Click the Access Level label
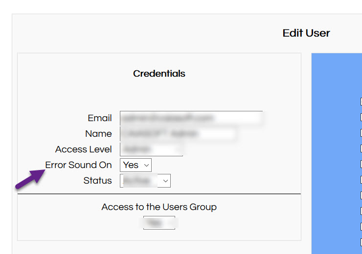 tap(83, 149)
